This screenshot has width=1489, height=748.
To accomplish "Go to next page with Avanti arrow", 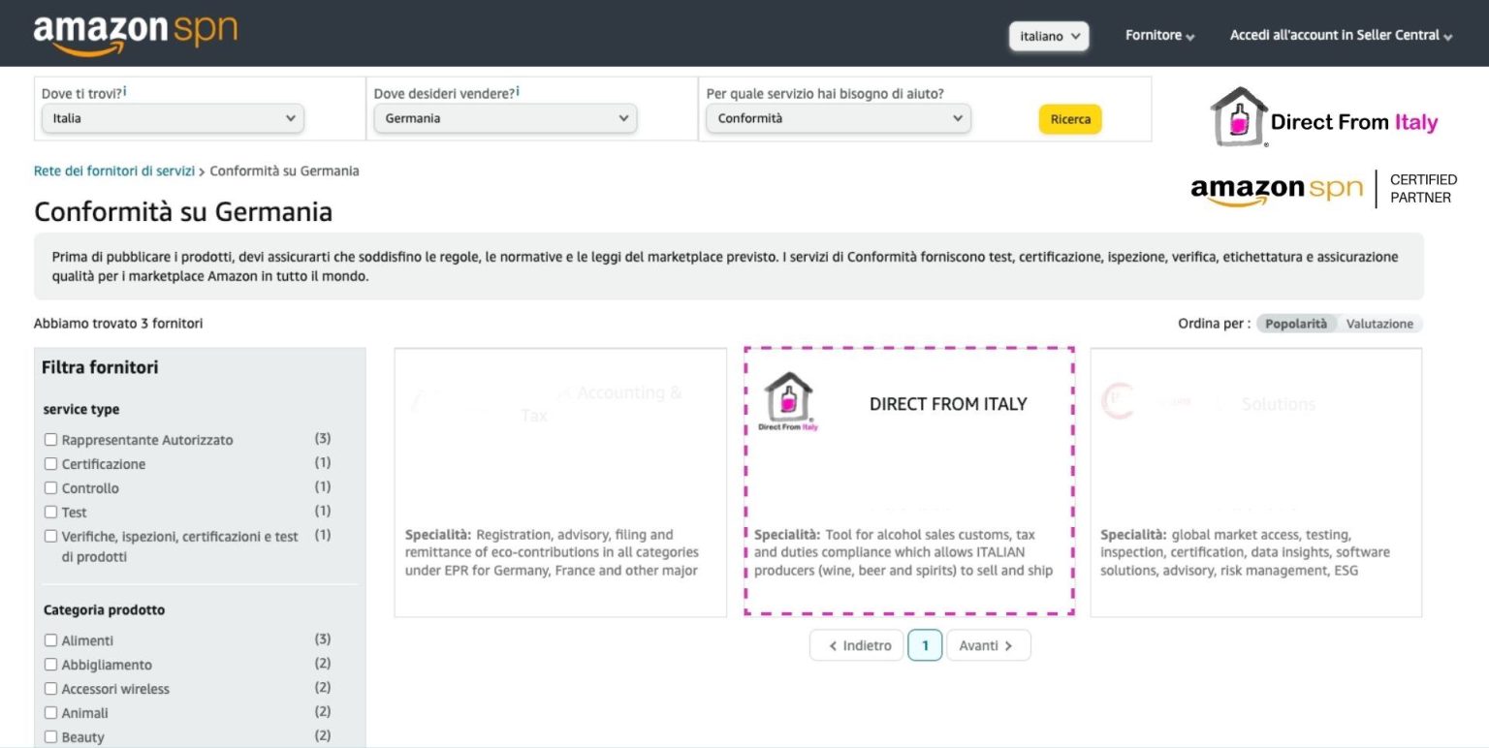I will pos(987,645).
